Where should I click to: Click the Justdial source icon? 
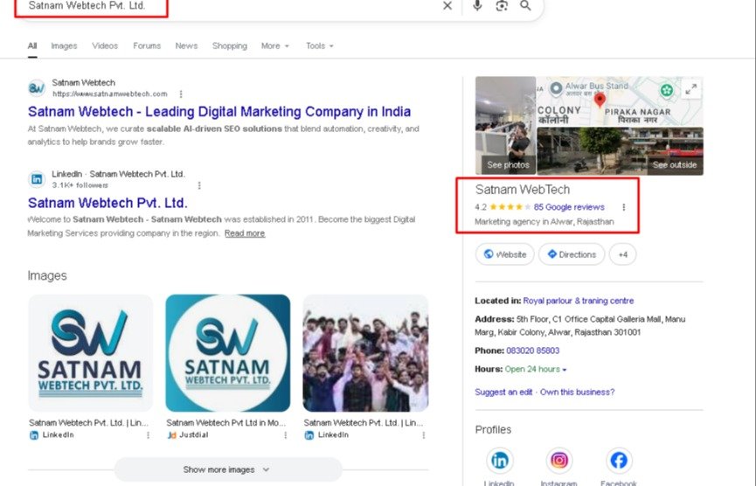[x=171, y=435]
